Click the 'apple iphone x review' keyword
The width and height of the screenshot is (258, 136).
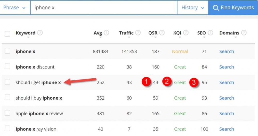(x=39, y=114)
